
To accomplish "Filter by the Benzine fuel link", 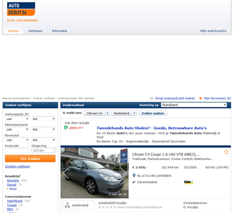I will (x=13, y=180).
